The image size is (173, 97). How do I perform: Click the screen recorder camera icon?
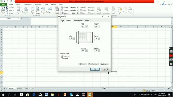171,51
